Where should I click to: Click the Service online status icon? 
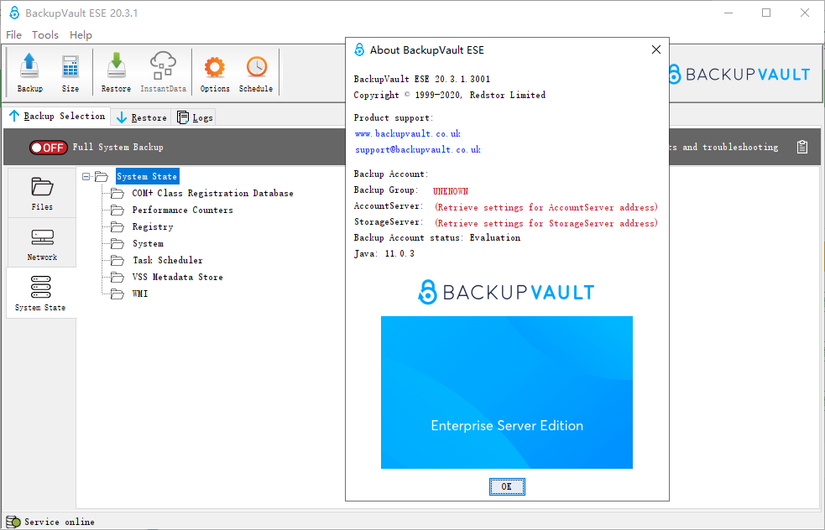13,522
